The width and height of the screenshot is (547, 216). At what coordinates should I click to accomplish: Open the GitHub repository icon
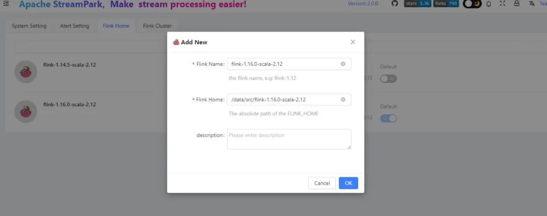pyautogui.click(x=395, y=4)
